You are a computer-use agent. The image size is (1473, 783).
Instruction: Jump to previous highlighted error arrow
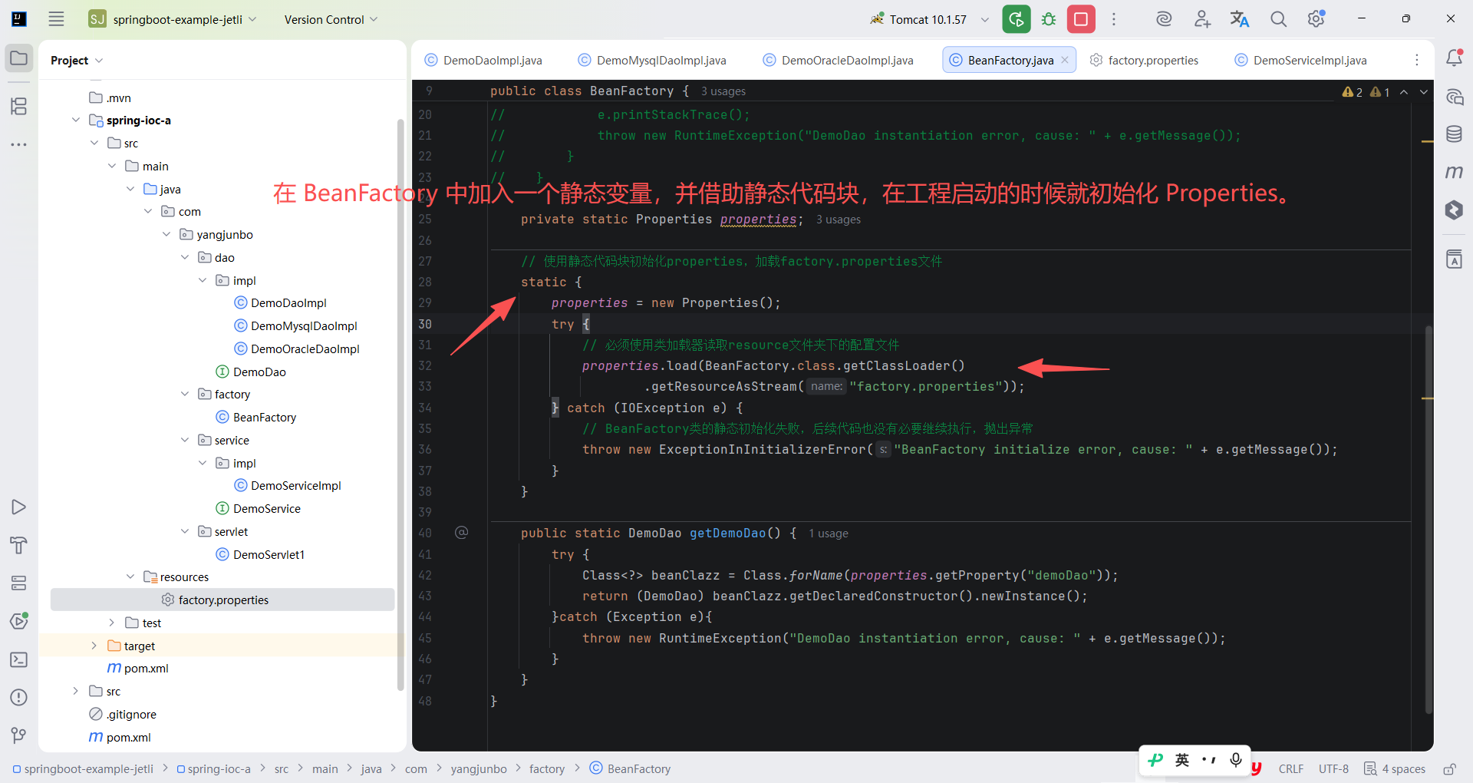[1404, 92]
